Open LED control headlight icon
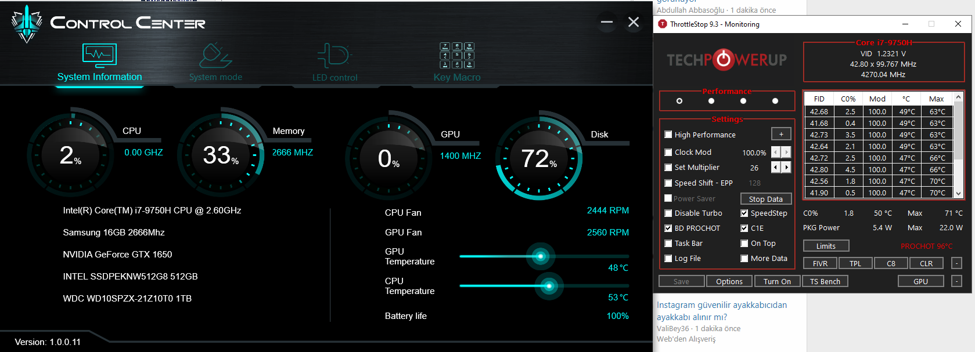 point(334,56)
